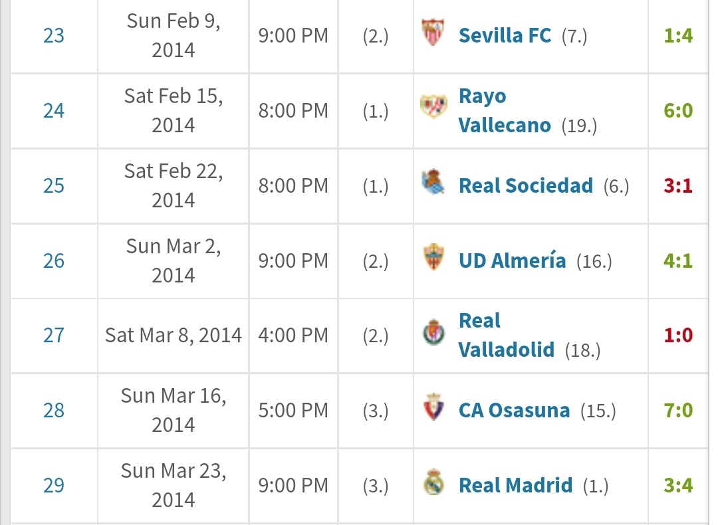Select matchday 23 number link

click(54, 35)
